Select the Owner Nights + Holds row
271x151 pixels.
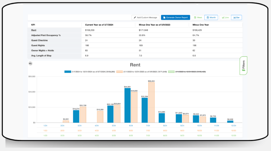[x=42, y=51]
